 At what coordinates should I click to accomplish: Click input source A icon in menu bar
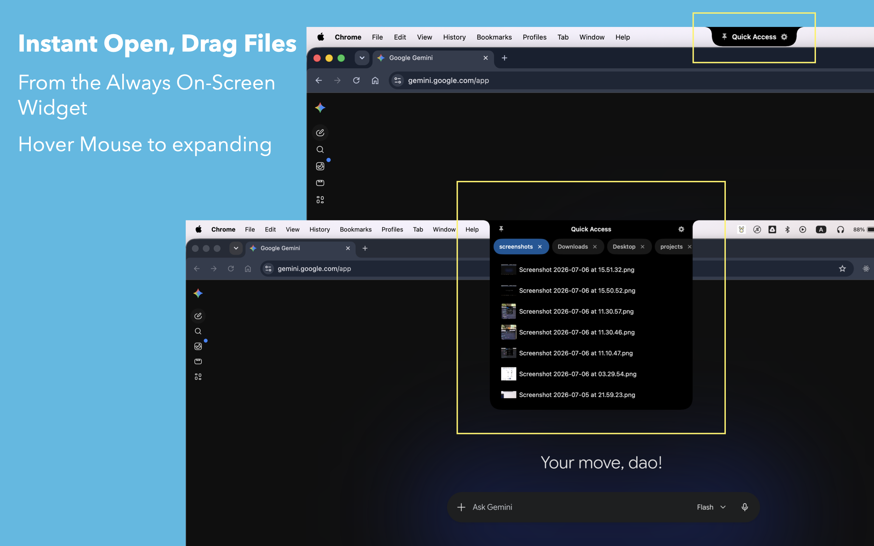click(821, 229)
